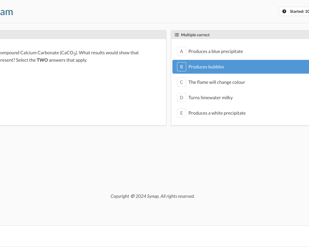Choose 'The flame will change colour'
The width and height of the screenshot is (309, 247).
pos(216,82)
